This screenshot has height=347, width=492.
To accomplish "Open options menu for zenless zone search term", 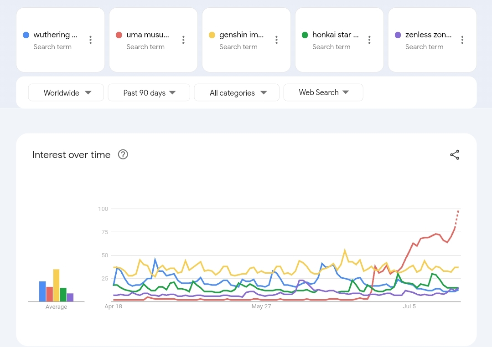I will 462,40.
